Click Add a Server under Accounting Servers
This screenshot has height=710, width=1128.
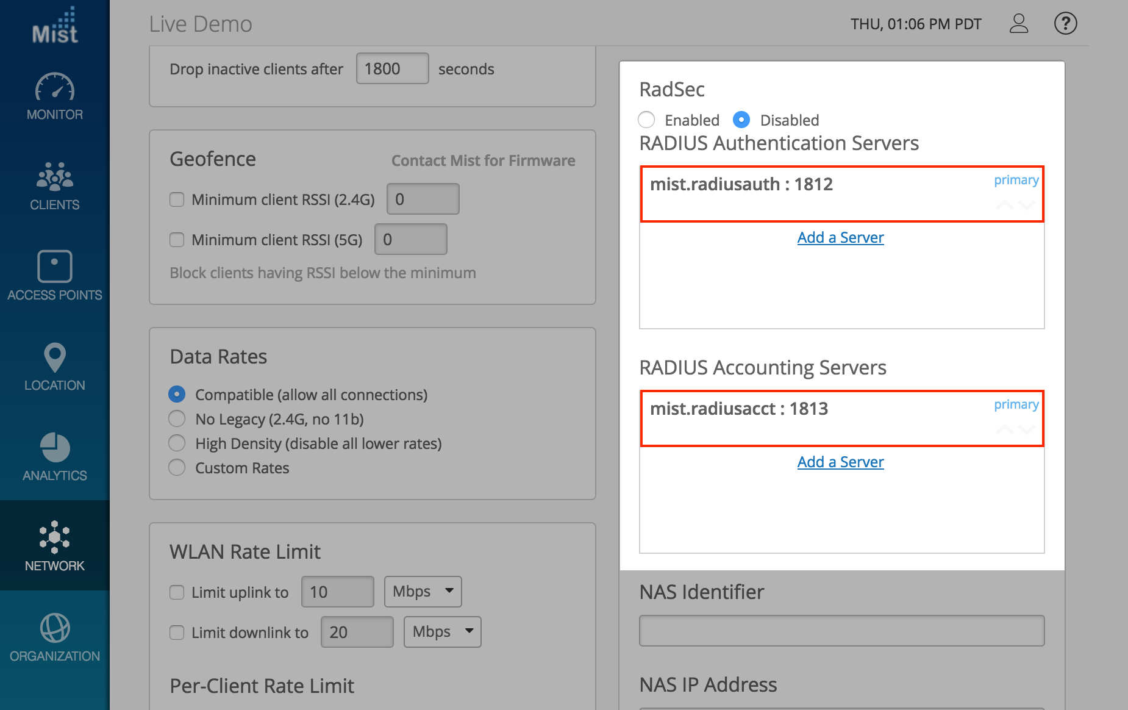pyautogui.click(x=840, y=462)
